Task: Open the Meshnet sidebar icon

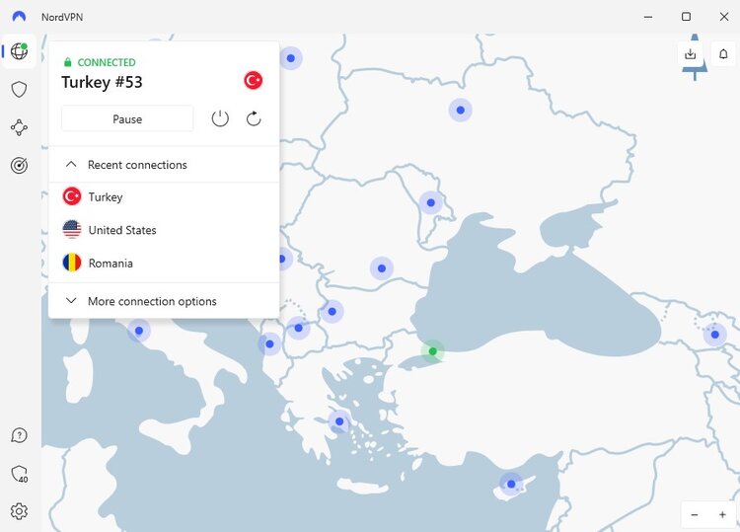Action: point(19,127)
